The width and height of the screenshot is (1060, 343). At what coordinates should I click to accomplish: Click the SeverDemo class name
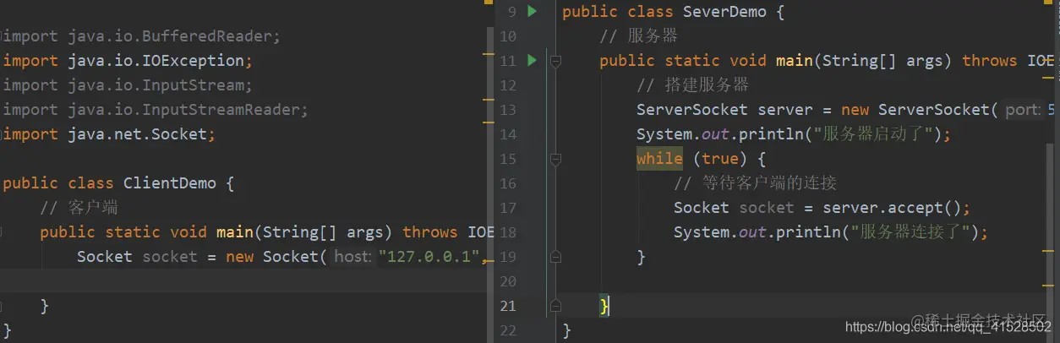click(x=724, y=12)
